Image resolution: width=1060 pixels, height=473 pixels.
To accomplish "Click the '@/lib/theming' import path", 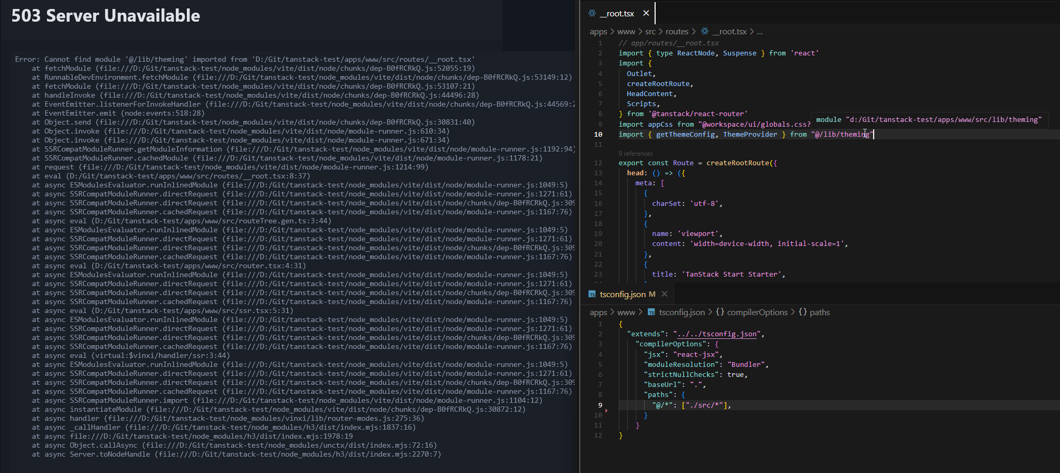I will tap(842, 135).
